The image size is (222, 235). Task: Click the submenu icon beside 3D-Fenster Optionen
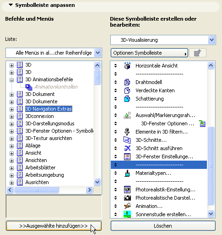coord(202,123)
